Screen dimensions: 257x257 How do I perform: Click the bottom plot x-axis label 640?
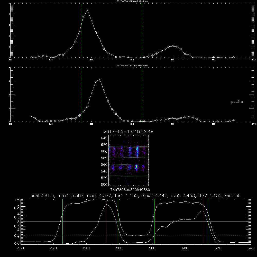(251, 248)
